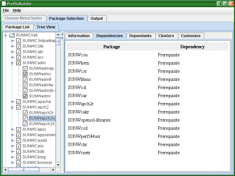Expand the SUNWC3rdpartyap tree node
Image resolution: width=235 pixels, height=176 pixels.
pos(13,41)
